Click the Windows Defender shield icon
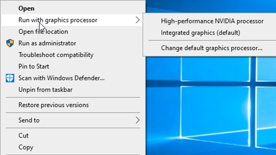This screenshot has width=276, height=155. 10,78
